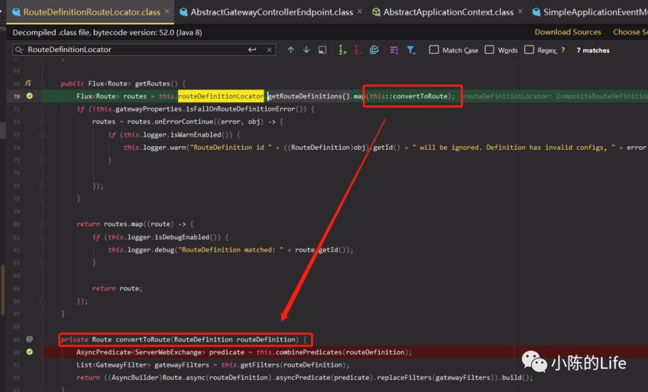
Task: Toggle multi-line search input icon
Action: point(394,50)
